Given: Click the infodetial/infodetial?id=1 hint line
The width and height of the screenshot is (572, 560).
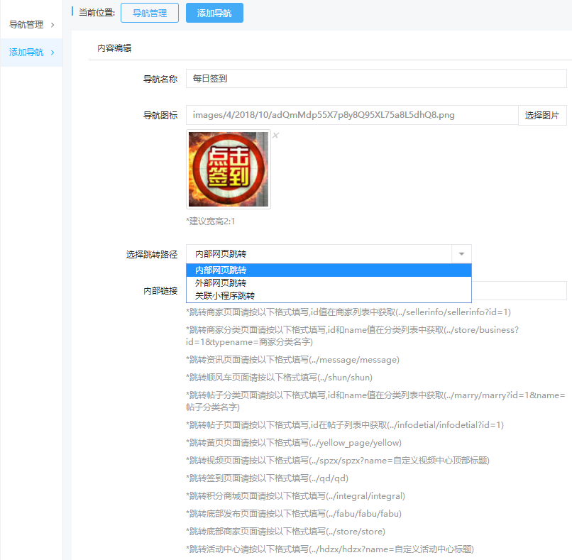Looking at the screenshot, I should tap(345, 425).
